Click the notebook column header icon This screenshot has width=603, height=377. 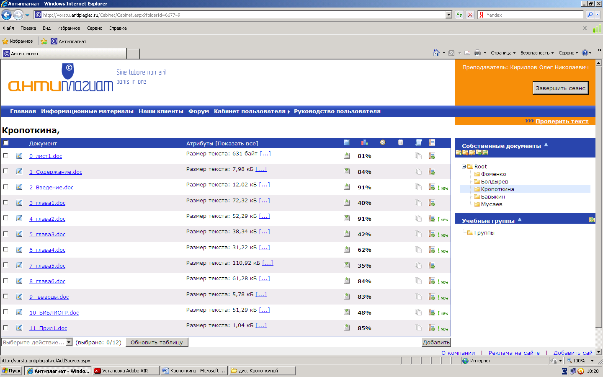coord(432,142)
